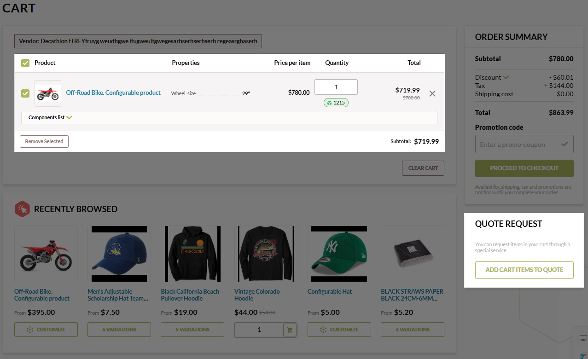Click the promo-coupon input field

click(x=517, y=144)
